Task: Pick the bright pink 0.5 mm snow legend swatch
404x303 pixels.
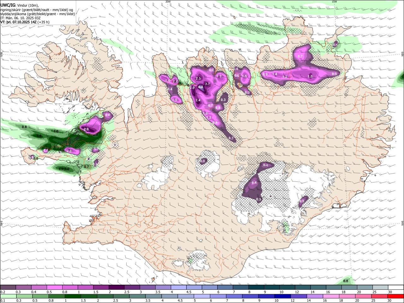Action: (54, 288)
